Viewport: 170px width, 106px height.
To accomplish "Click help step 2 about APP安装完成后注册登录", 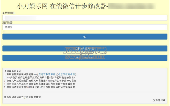I will 39,78.
